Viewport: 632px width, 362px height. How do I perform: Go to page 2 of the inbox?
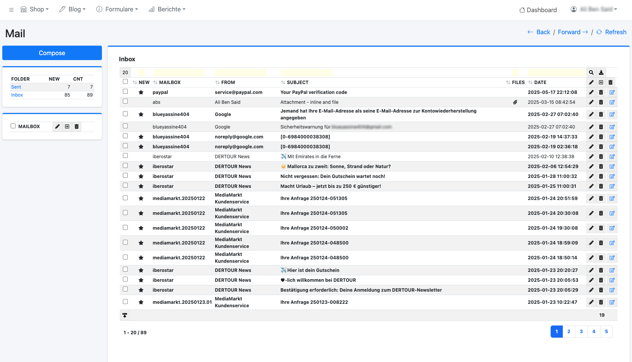[569, 332]
